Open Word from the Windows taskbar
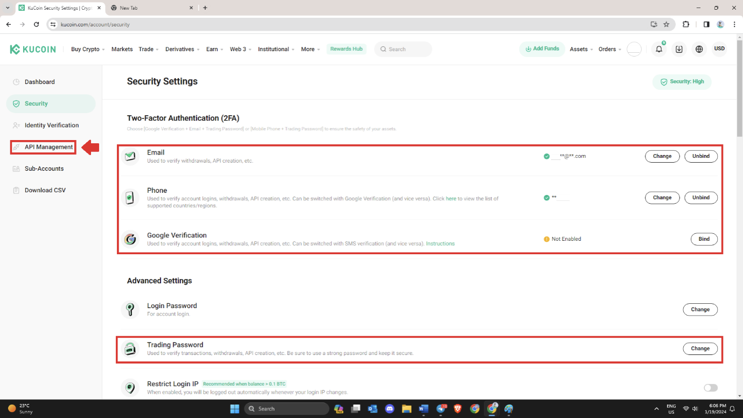Viewport: 743px width, 418px height. (423, 408)
